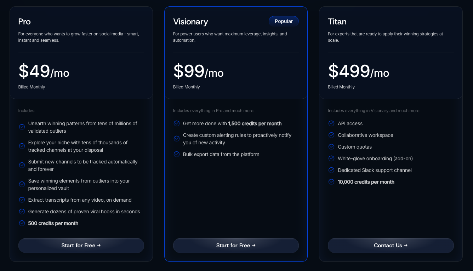The width and height of the screenshot is (473, 271).
Task: Click the check icon next to Extract transcripts feature
Action: tap(22, 200)
